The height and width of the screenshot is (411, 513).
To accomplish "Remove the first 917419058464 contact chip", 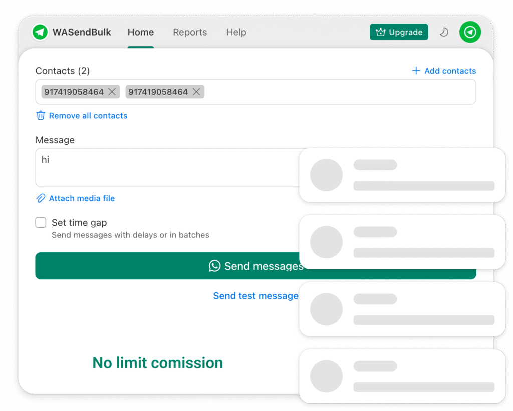I will pos(112,92).
